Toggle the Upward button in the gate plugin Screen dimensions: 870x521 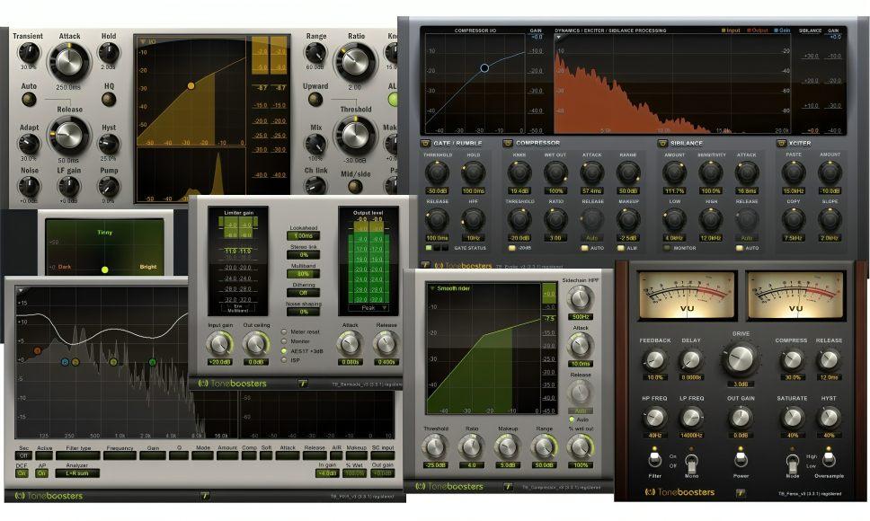(315, 100)
